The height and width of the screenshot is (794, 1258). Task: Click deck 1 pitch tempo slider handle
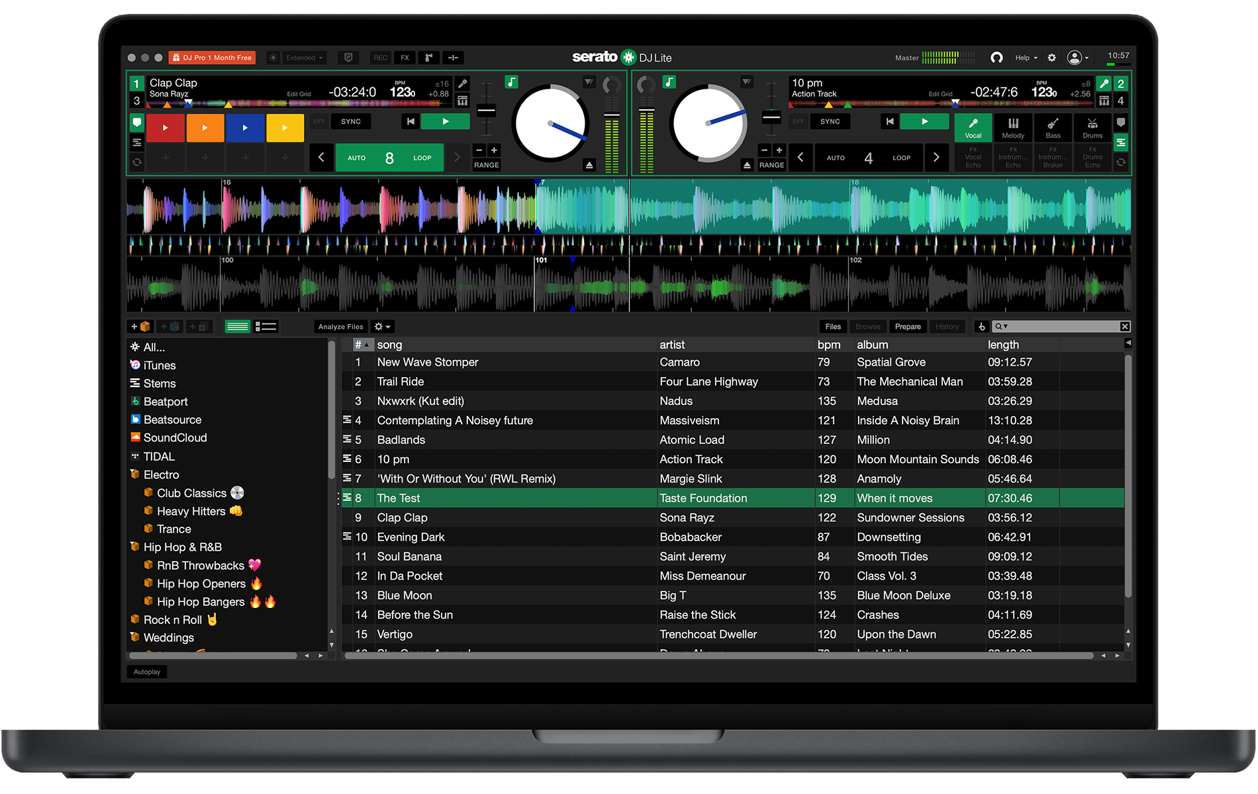coord(486,110)
